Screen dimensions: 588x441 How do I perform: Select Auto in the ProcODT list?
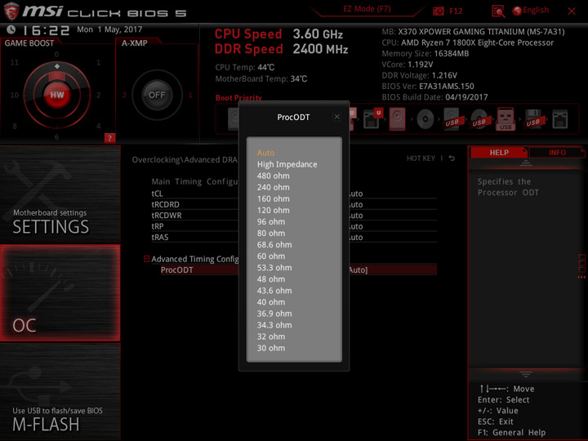point(265,153)
